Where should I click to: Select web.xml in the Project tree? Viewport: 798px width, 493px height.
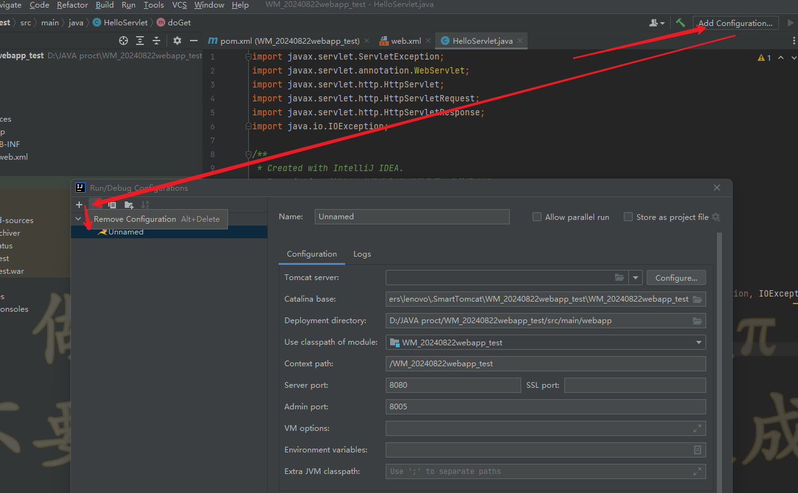click(14, 157)
